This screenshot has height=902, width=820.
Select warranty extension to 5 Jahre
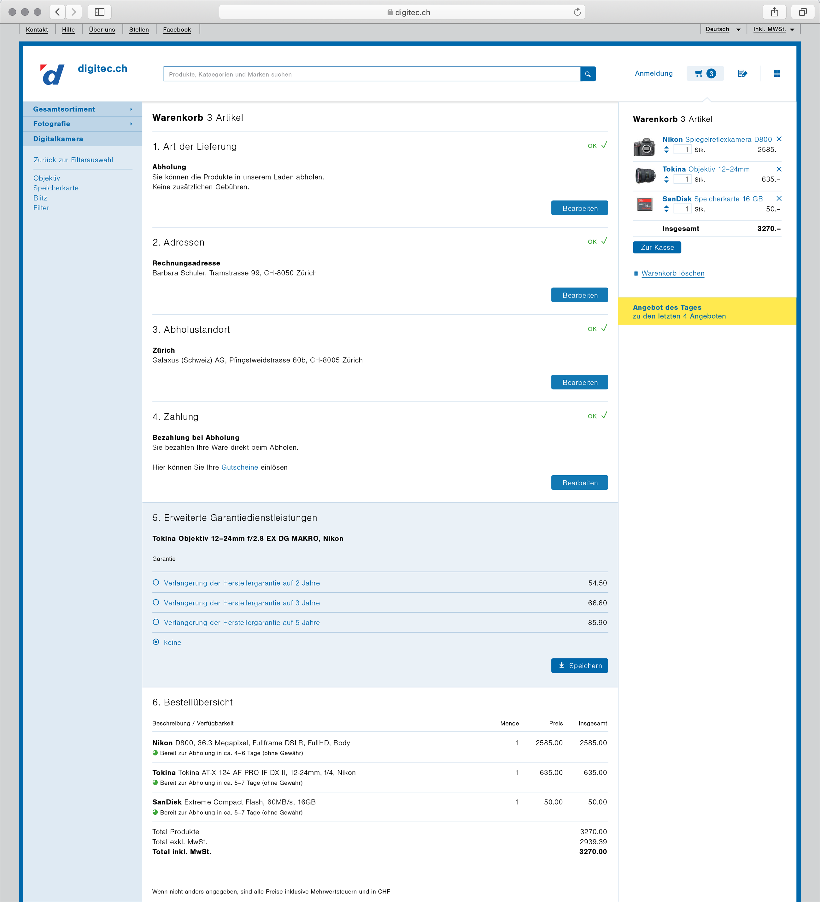156,622
